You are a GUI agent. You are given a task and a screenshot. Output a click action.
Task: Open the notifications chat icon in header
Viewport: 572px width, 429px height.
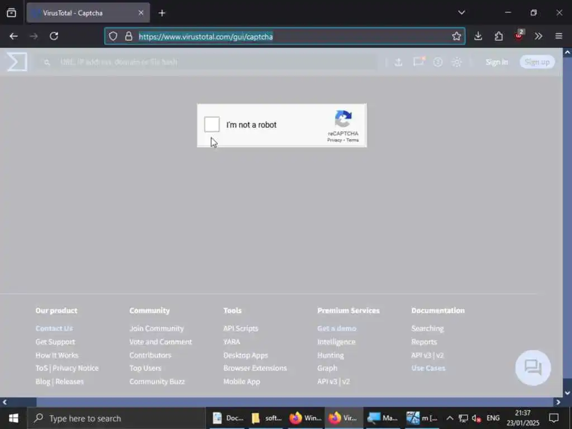click(x=418, y=61)
